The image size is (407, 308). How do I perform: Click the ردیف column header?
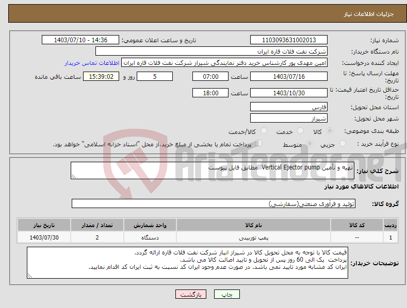pyautogui.click(x=390, y=225)
